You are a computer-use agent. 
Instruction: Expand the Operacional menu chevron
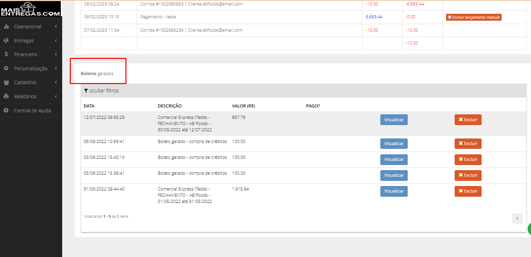coord(56,27)
